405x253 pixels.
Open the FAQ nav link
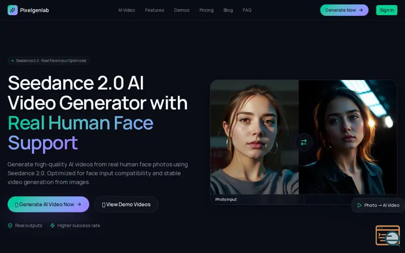click(x=247, y=10)
